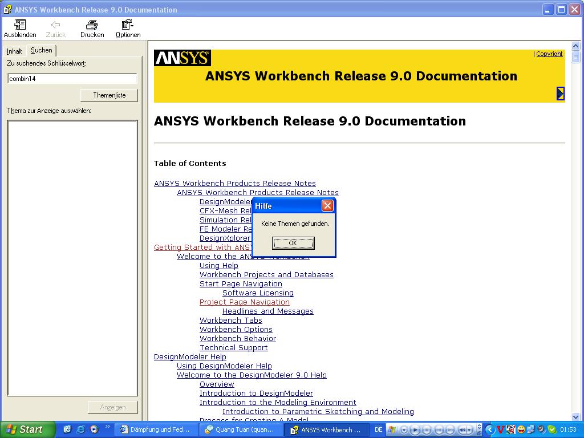
Task: Open the Workbench Behavior link
Action: click(238, 339)
